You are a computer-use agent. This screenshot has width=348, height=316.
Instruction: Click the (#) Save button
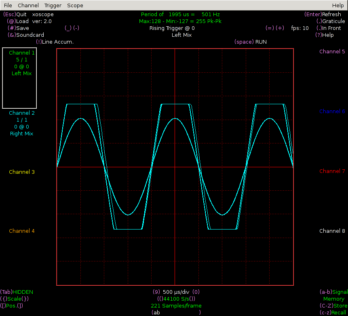(x=18, y=28)
